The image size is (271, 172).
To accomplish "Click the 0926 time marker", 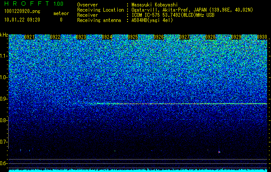I will pyautogui.click(x=159, y=37).
